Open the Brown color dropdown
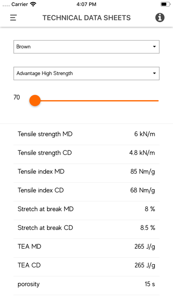This screenshot has height=307, width=173. click(86, 47)
